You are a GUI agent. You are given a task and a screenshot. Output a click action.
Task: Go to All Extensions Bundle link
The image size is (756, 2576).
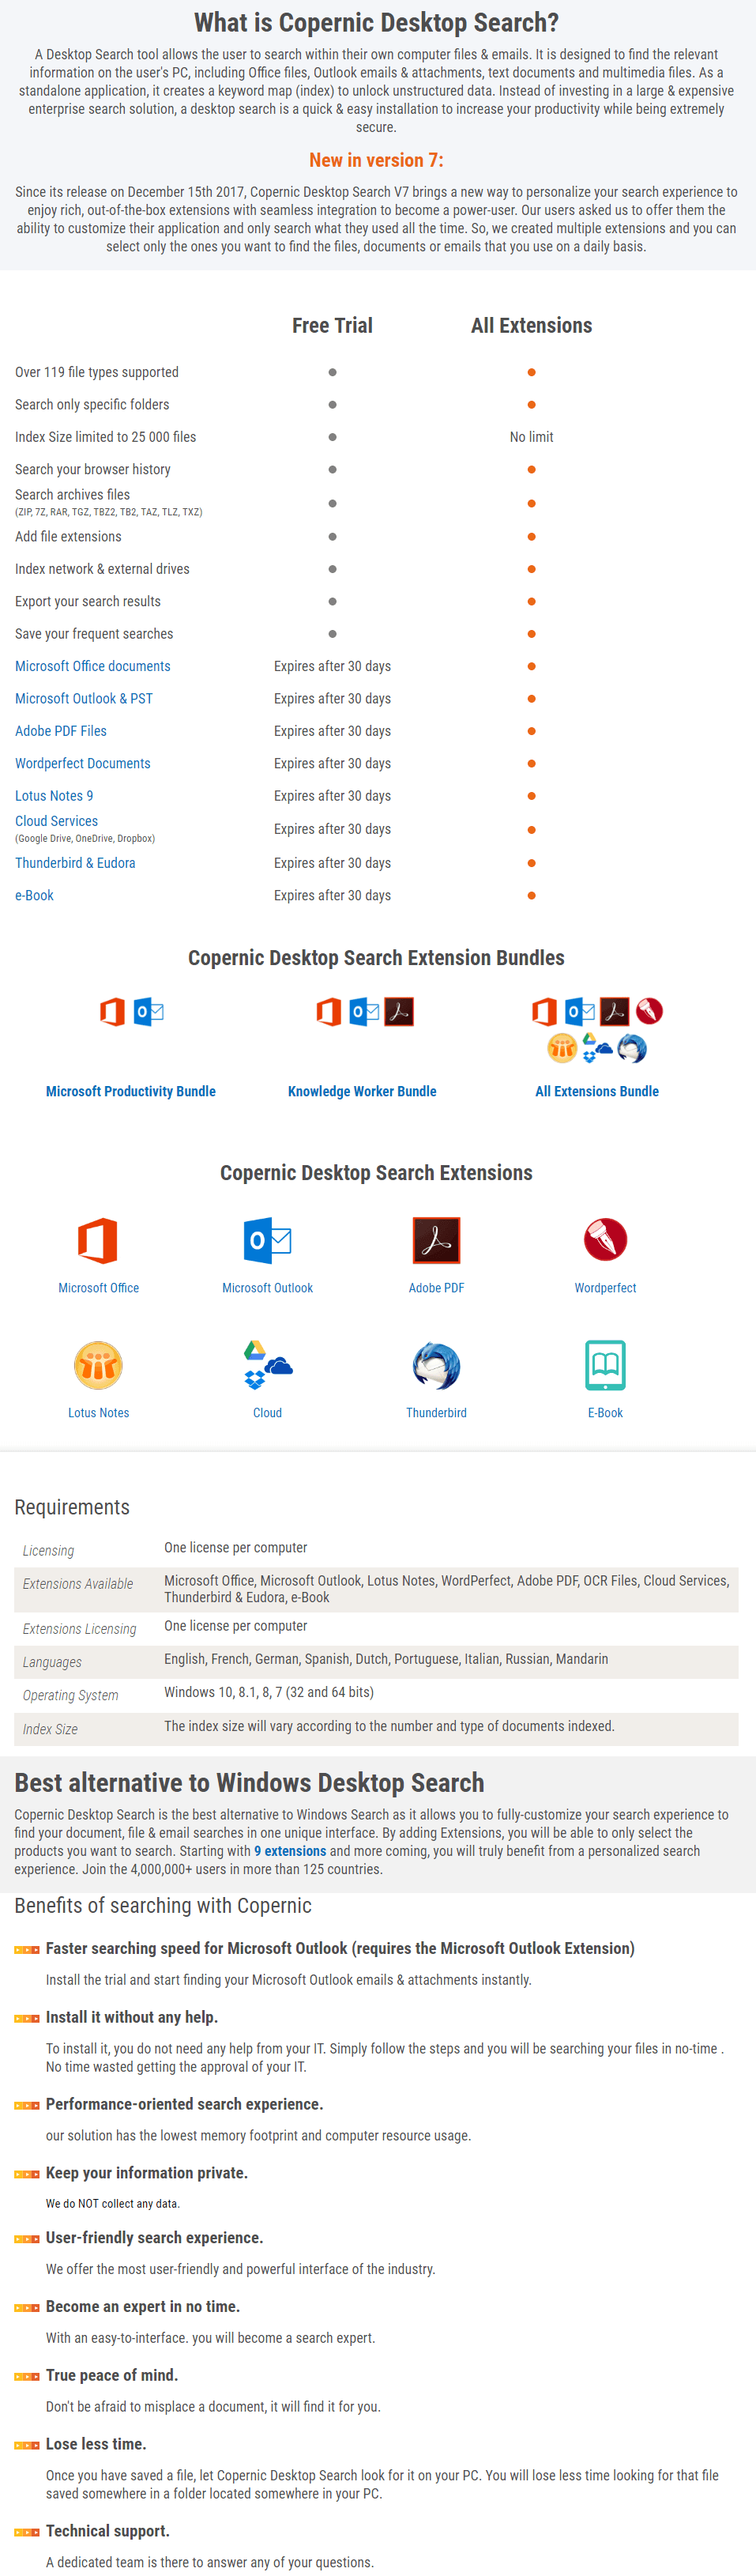pyautogui.click(x=597, y=1091)
